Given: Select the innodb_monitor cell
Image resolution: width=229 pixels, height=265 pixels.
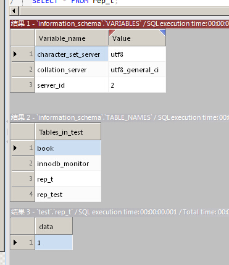Looking at the screenshot, I should [x=68, y=164].
